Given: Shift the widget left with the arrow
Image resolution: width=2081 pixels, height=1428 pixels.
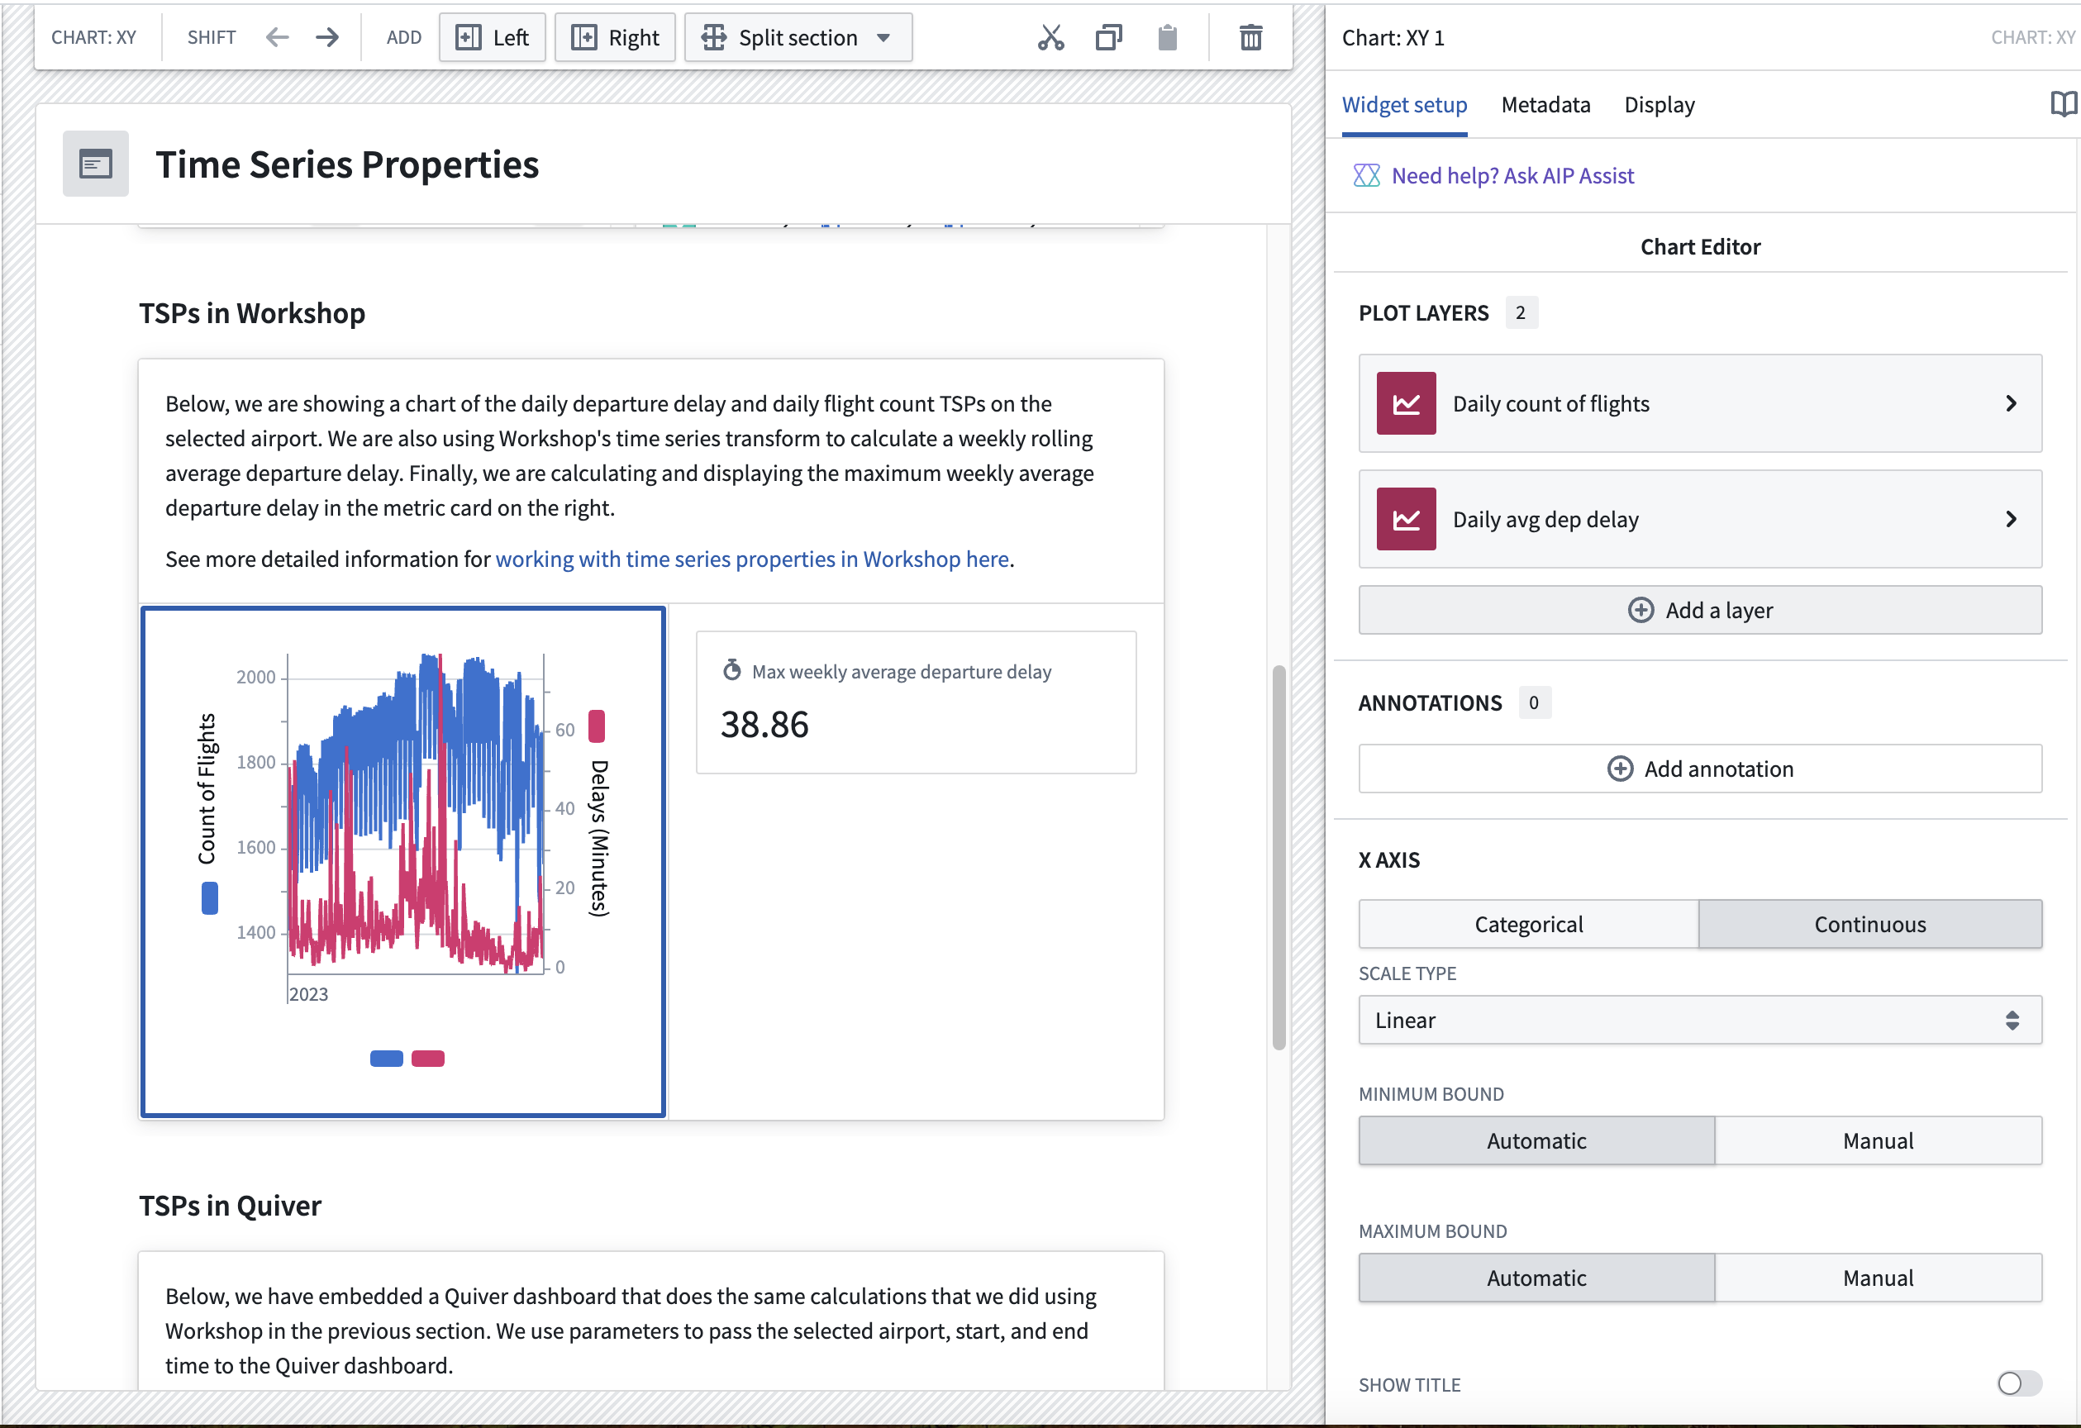Looking at the screenshot, I should (278, 38).
